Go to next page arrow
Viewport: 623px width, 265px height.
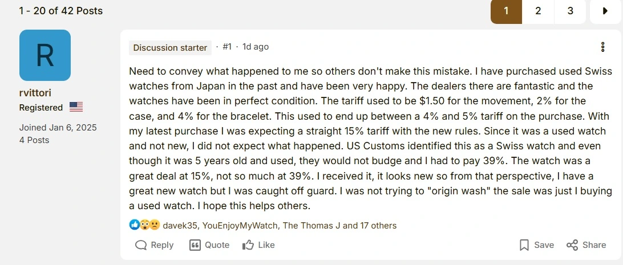click(605, 11)
